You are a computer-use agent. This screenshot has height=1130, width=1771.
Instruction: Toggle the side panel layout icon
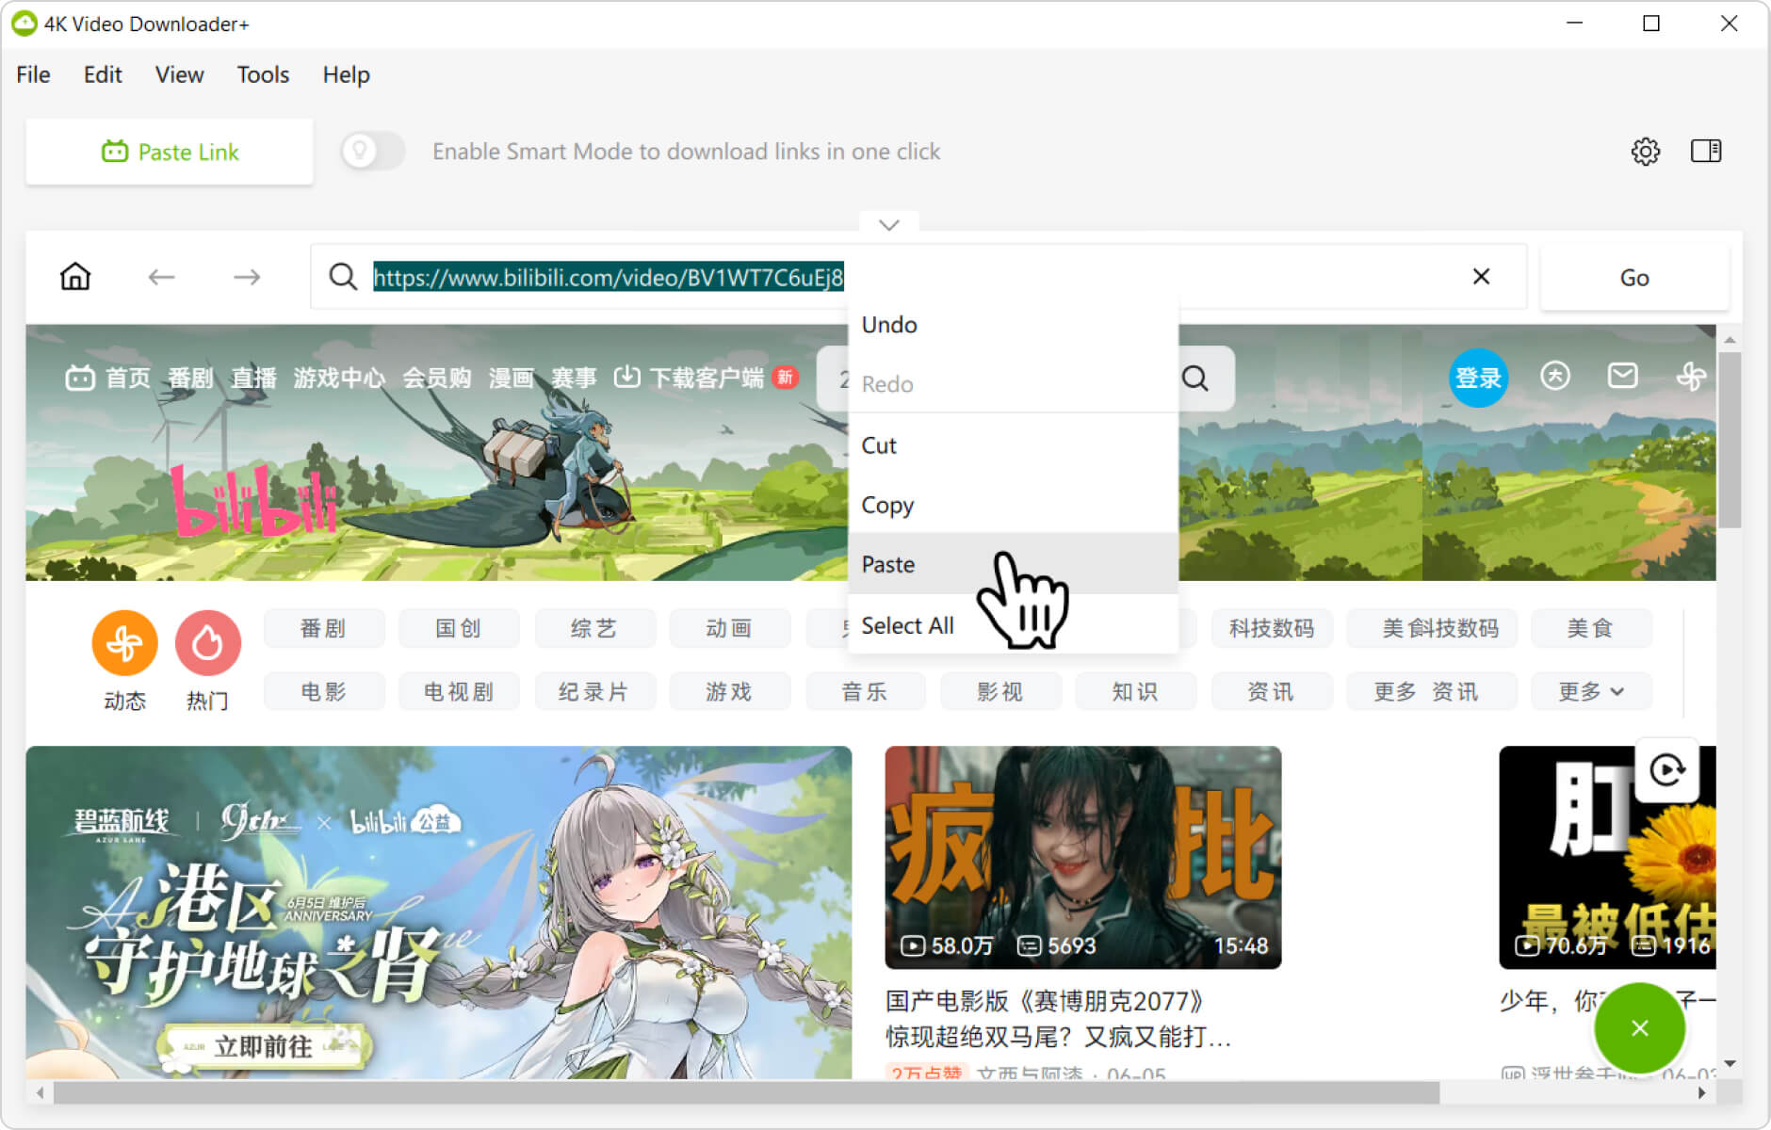(x=1706, y=151)
